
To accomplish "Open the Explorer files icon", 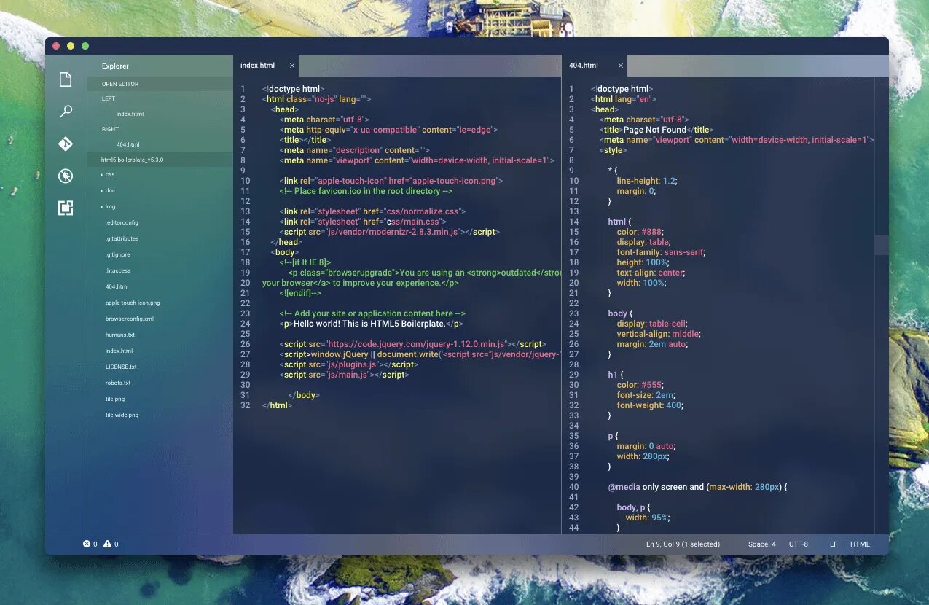I will point(66,79).
